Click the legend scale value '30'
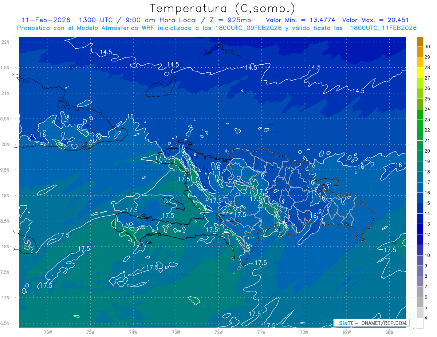The image size is (437, 337). point(428,47)
